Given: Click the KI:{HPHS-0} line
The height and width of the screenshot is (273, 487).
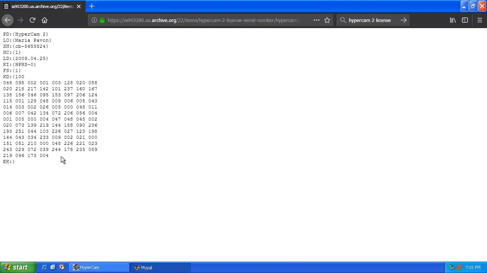Looking at the screenshot, I should point(20,64).
